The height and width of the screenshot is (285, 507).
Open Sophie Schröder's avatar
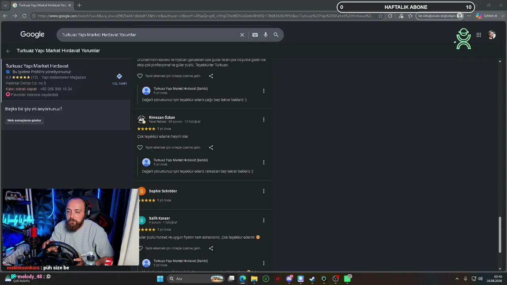[x=142, y=191]
